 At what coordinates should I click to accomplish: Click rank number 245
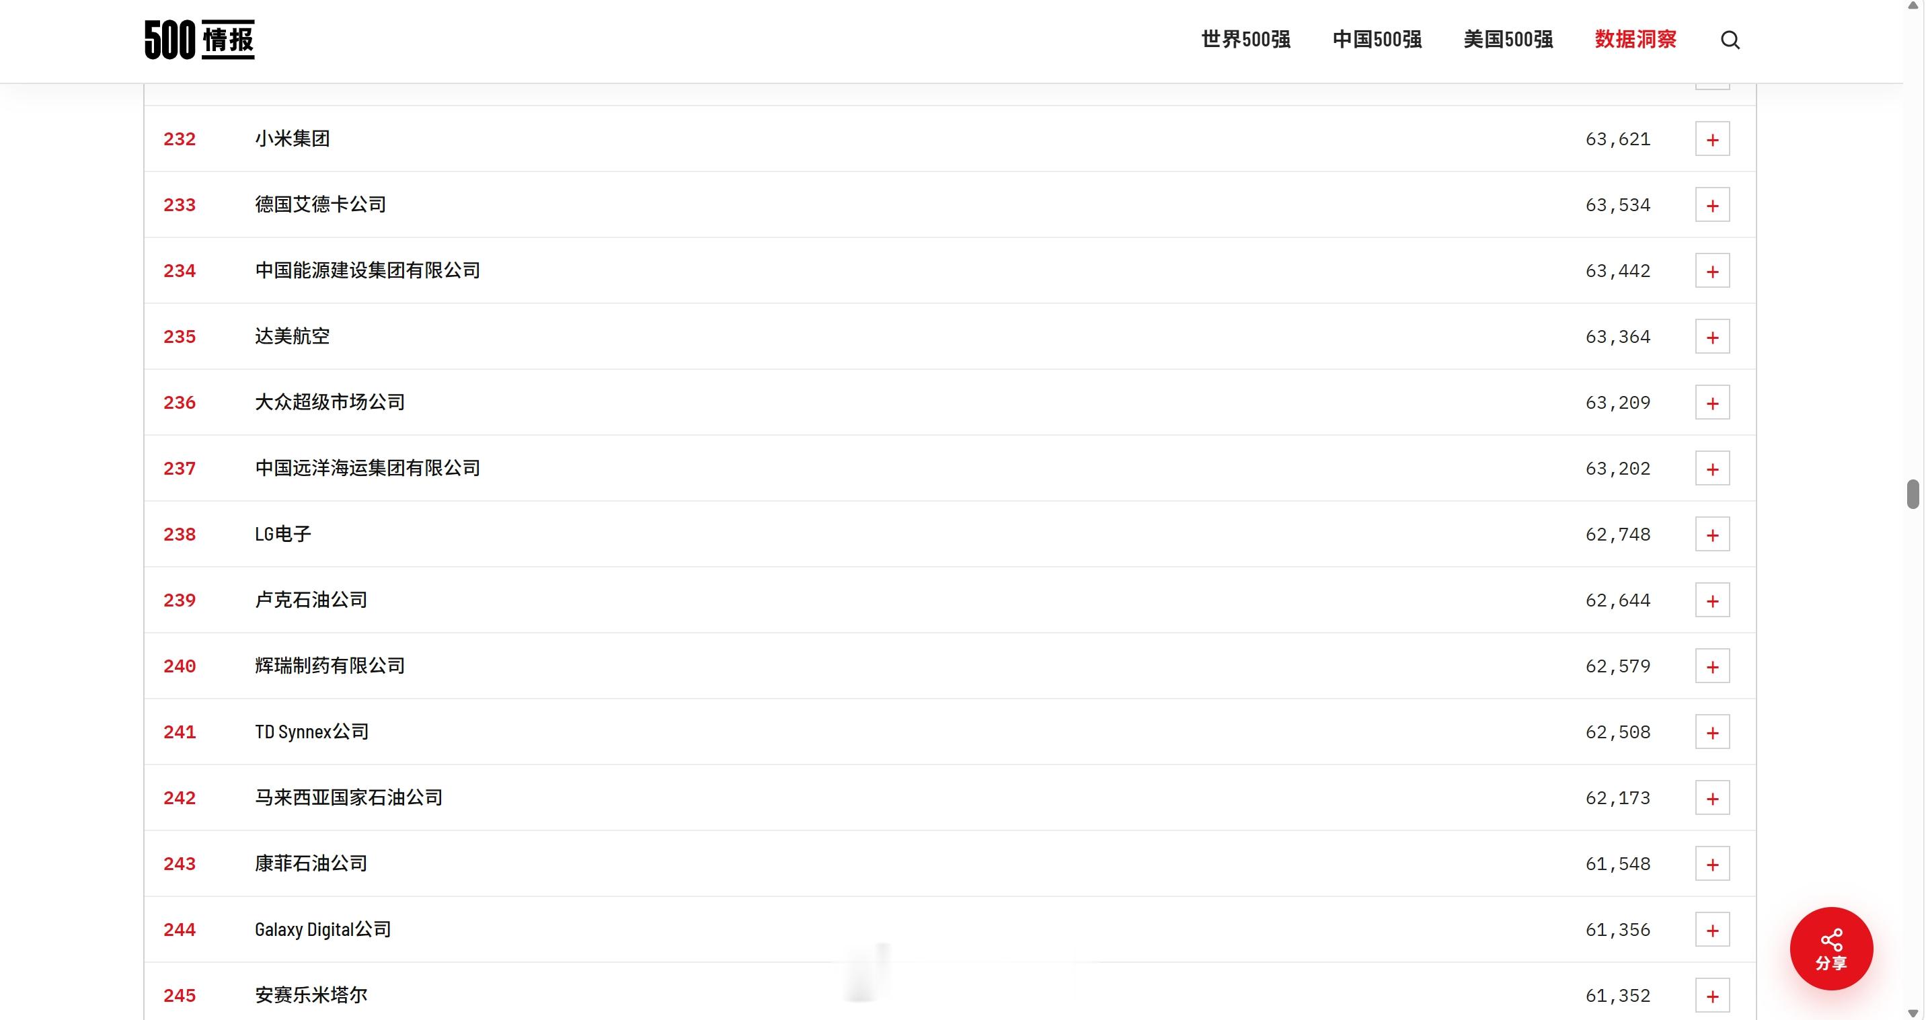pos(180,995)
